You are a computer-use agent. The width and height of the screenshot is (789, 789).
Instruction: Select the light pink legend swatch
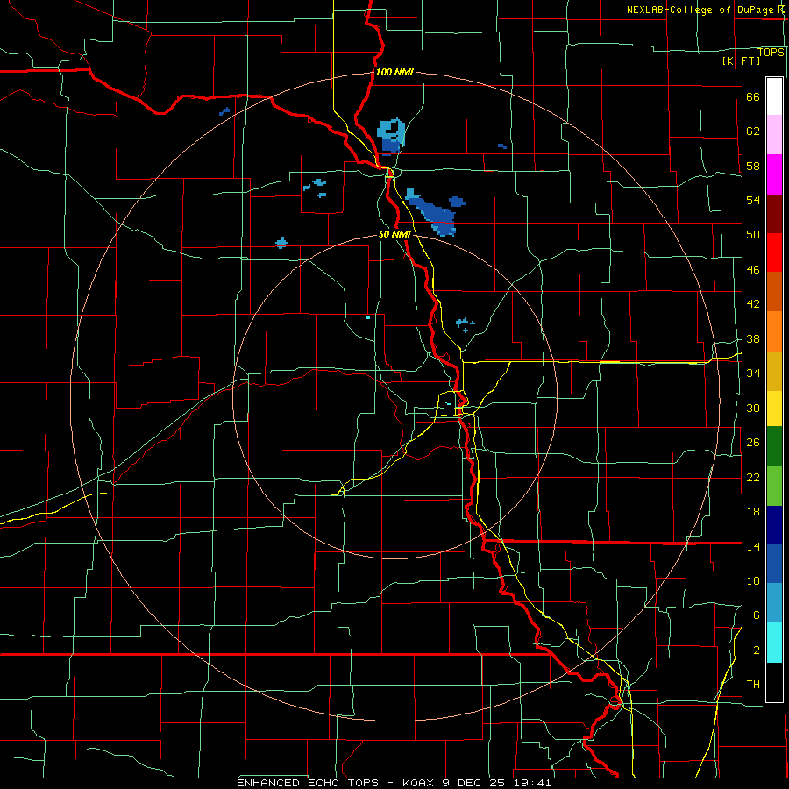coord(774,134)
